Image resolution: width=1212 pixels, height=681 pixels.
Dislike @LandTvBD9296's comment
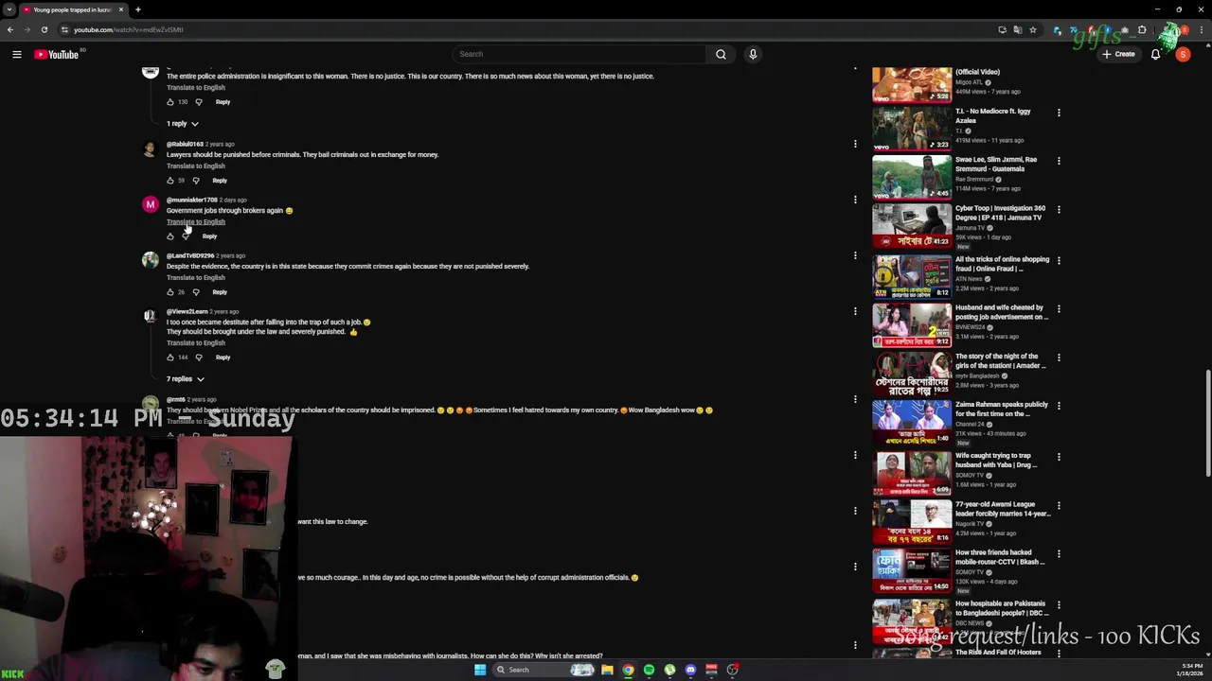pos(196,292)
